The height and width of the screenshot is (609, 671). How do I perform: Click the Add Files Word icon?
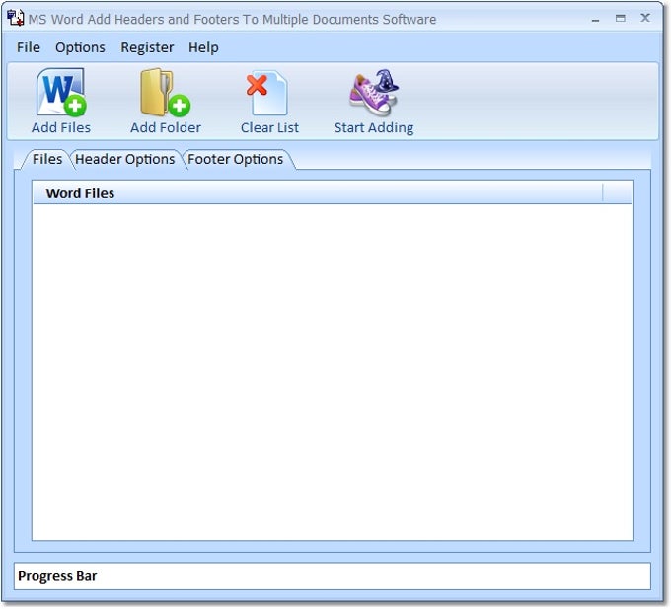(x=61, y=93)
